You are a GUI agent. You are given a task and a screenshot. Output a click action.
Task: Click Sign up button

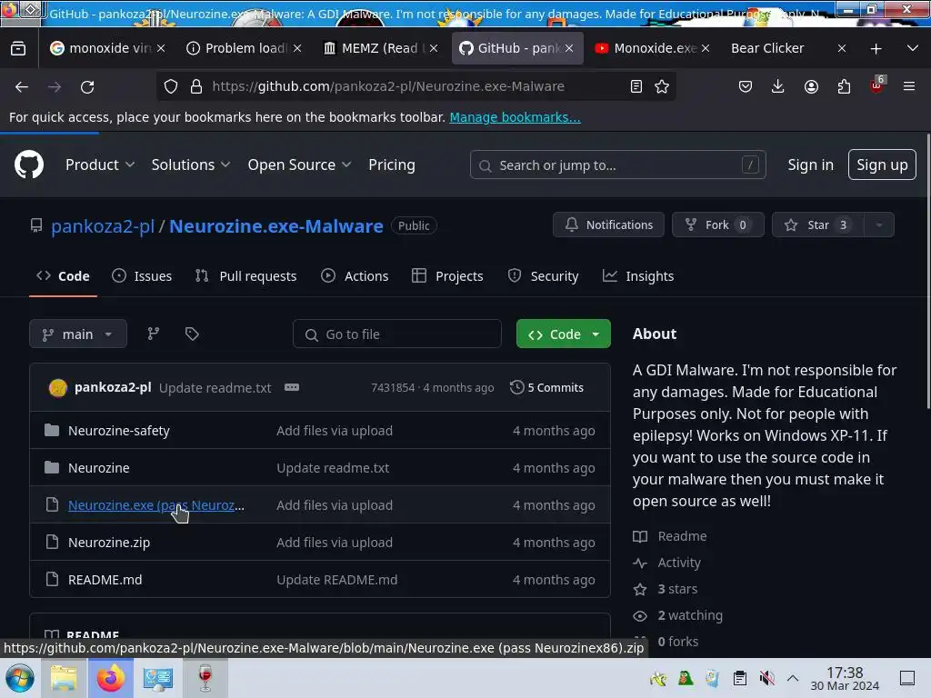[x=882, y=165]
